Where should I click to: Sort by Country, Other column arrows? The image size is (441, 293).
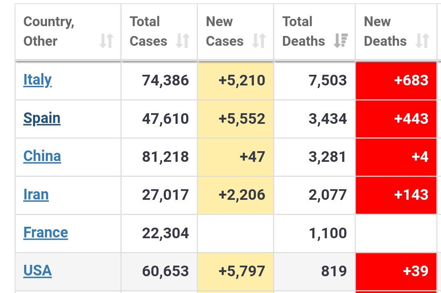click(x=107, y=41)
